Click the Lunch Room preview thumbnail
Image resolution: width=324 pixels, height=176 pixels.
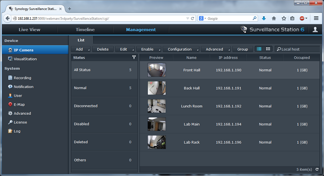coord(157,106)
